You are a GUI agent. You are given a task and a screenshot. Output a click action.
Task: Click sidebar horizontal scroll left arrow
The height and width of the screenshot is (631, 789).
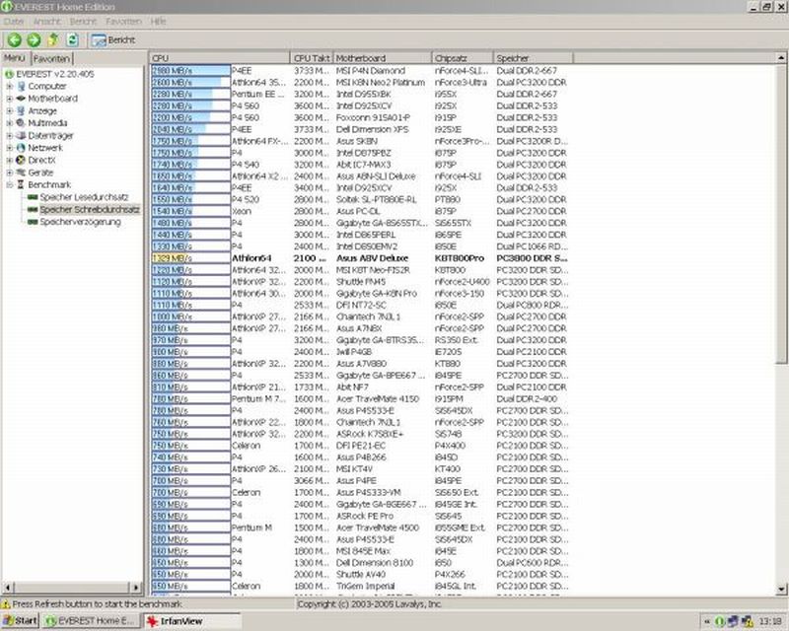tap(8, 587)
